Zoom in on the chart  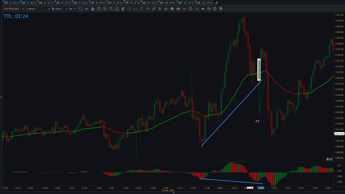105,9
